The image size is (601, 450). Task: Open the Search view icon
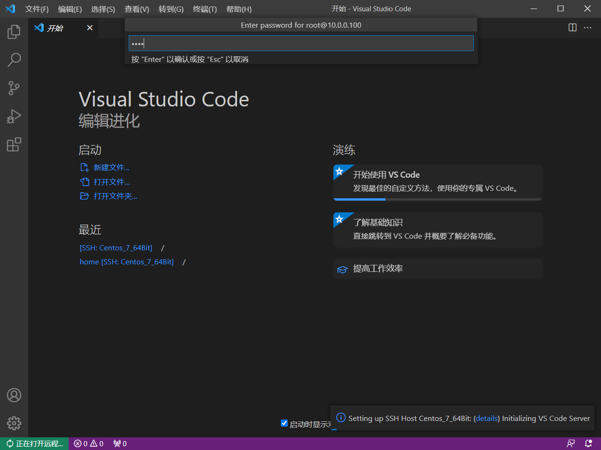[14, 60]
